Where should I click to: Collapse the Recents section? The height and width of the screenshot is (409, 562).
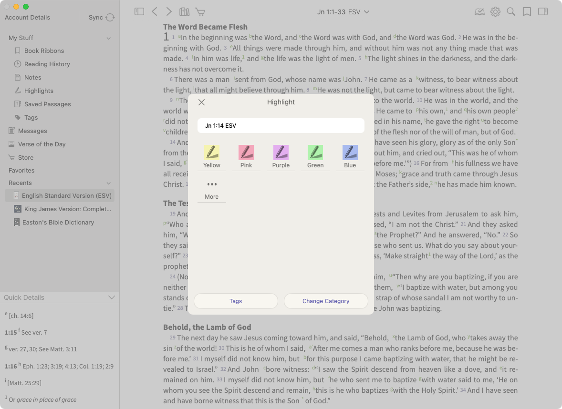tap(109, 183)
